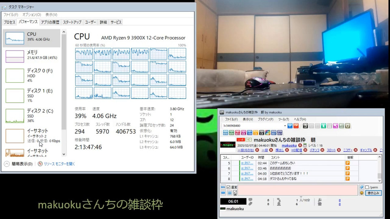390x219 pixels.
Task: Click the pink comment input field
Action: click(298, 190)
